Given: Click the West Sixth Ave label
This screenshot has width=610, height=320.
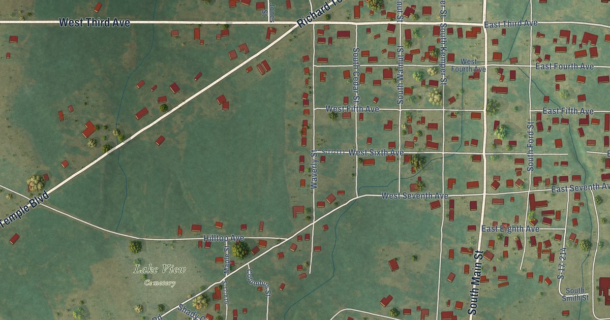Looking at the screenshot, I should click(x=376, y=152).
